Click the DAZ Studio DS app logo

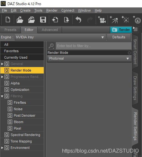click(3, 4)
